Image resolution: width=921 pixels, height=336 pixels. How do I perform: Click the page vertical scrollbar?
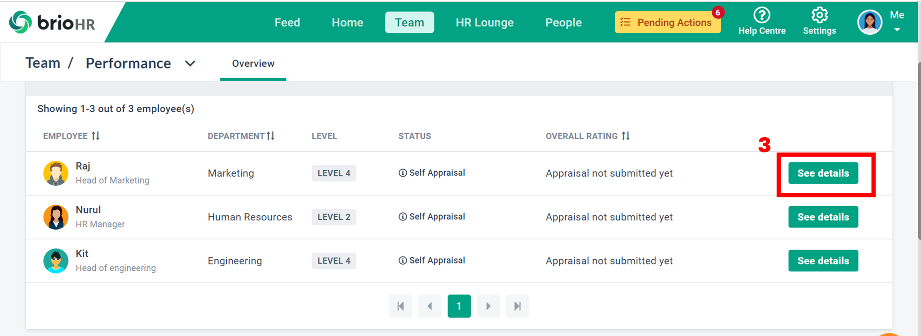pos(919,150)
